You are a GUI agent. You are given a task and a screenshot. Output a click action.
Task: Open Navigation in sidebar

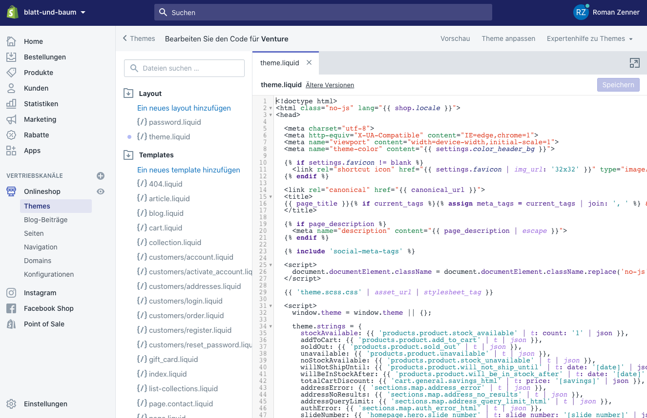pos(41,247)
